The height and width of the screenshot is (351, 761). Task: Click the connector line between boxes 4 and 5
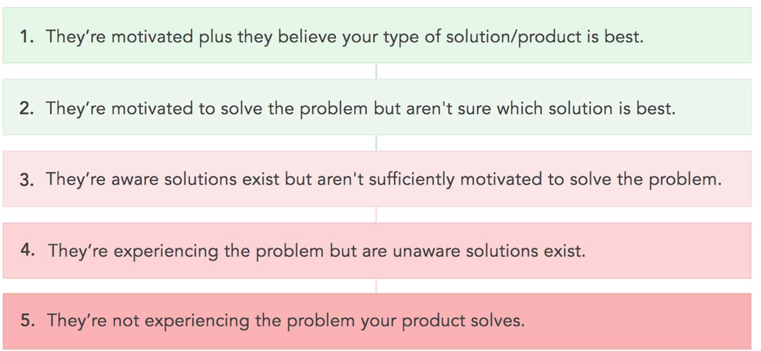click(x=376, y=286)
